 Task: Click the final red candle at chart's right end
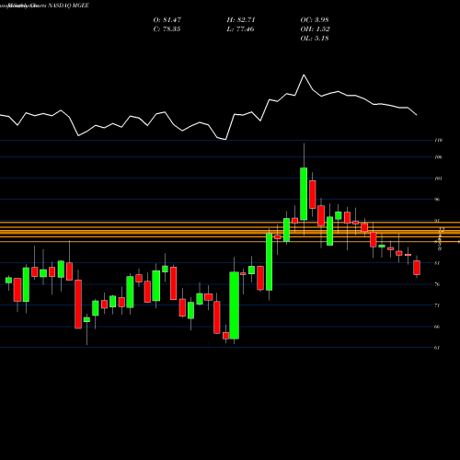[417, 268]
